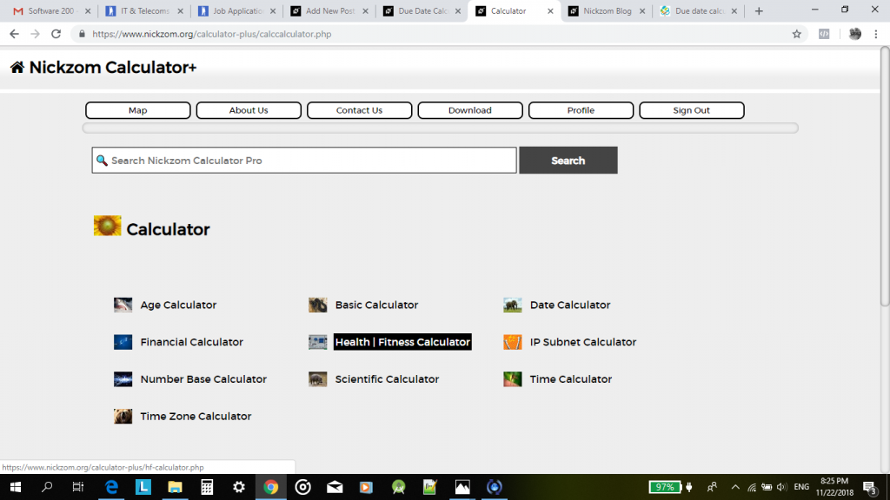Screen dimensions: 890x500
Task: Show hidden system tray icons chevron
Action: 735,487
